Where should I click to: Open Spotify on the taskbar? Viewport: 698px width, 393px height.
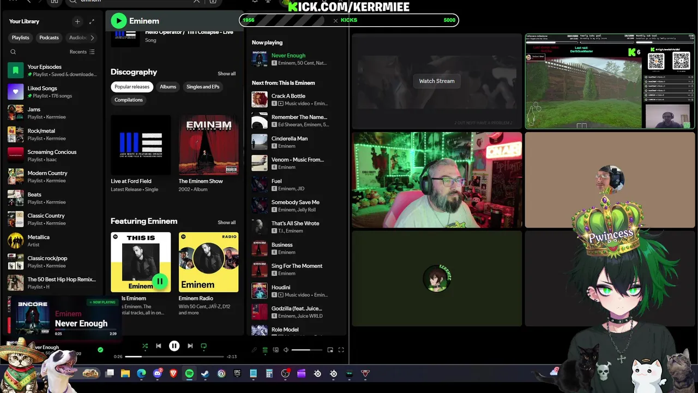(x=189, y=373)
